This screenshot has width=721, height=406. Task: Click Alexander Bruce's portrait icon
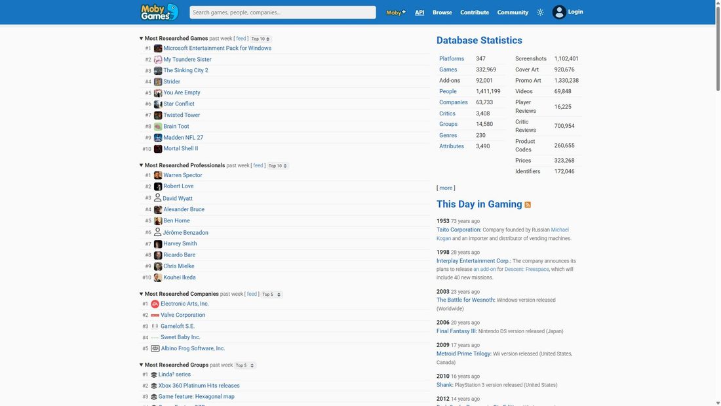[x=158, y=209]
